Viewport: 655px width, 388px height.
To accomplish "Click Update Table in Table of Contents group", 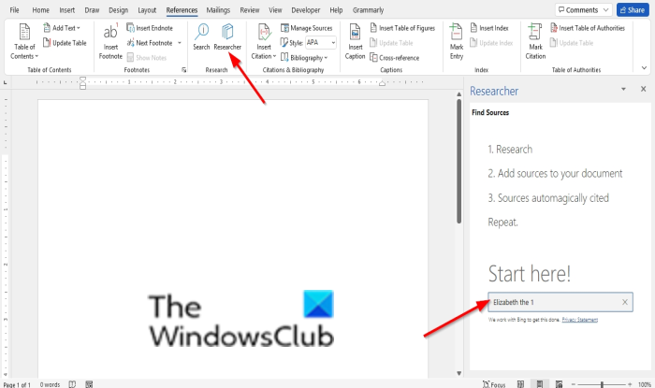I will click(65, 43).
